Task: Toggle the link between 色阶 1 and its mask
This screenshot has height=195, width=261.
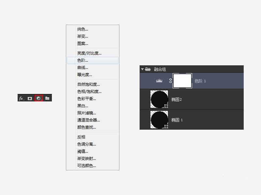Action: coord(170,80)
